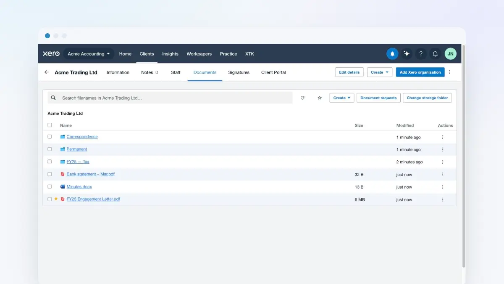This screenshot has height=284, width=504.
Task: Open the help question mark icon
Action: click(421, 54)
